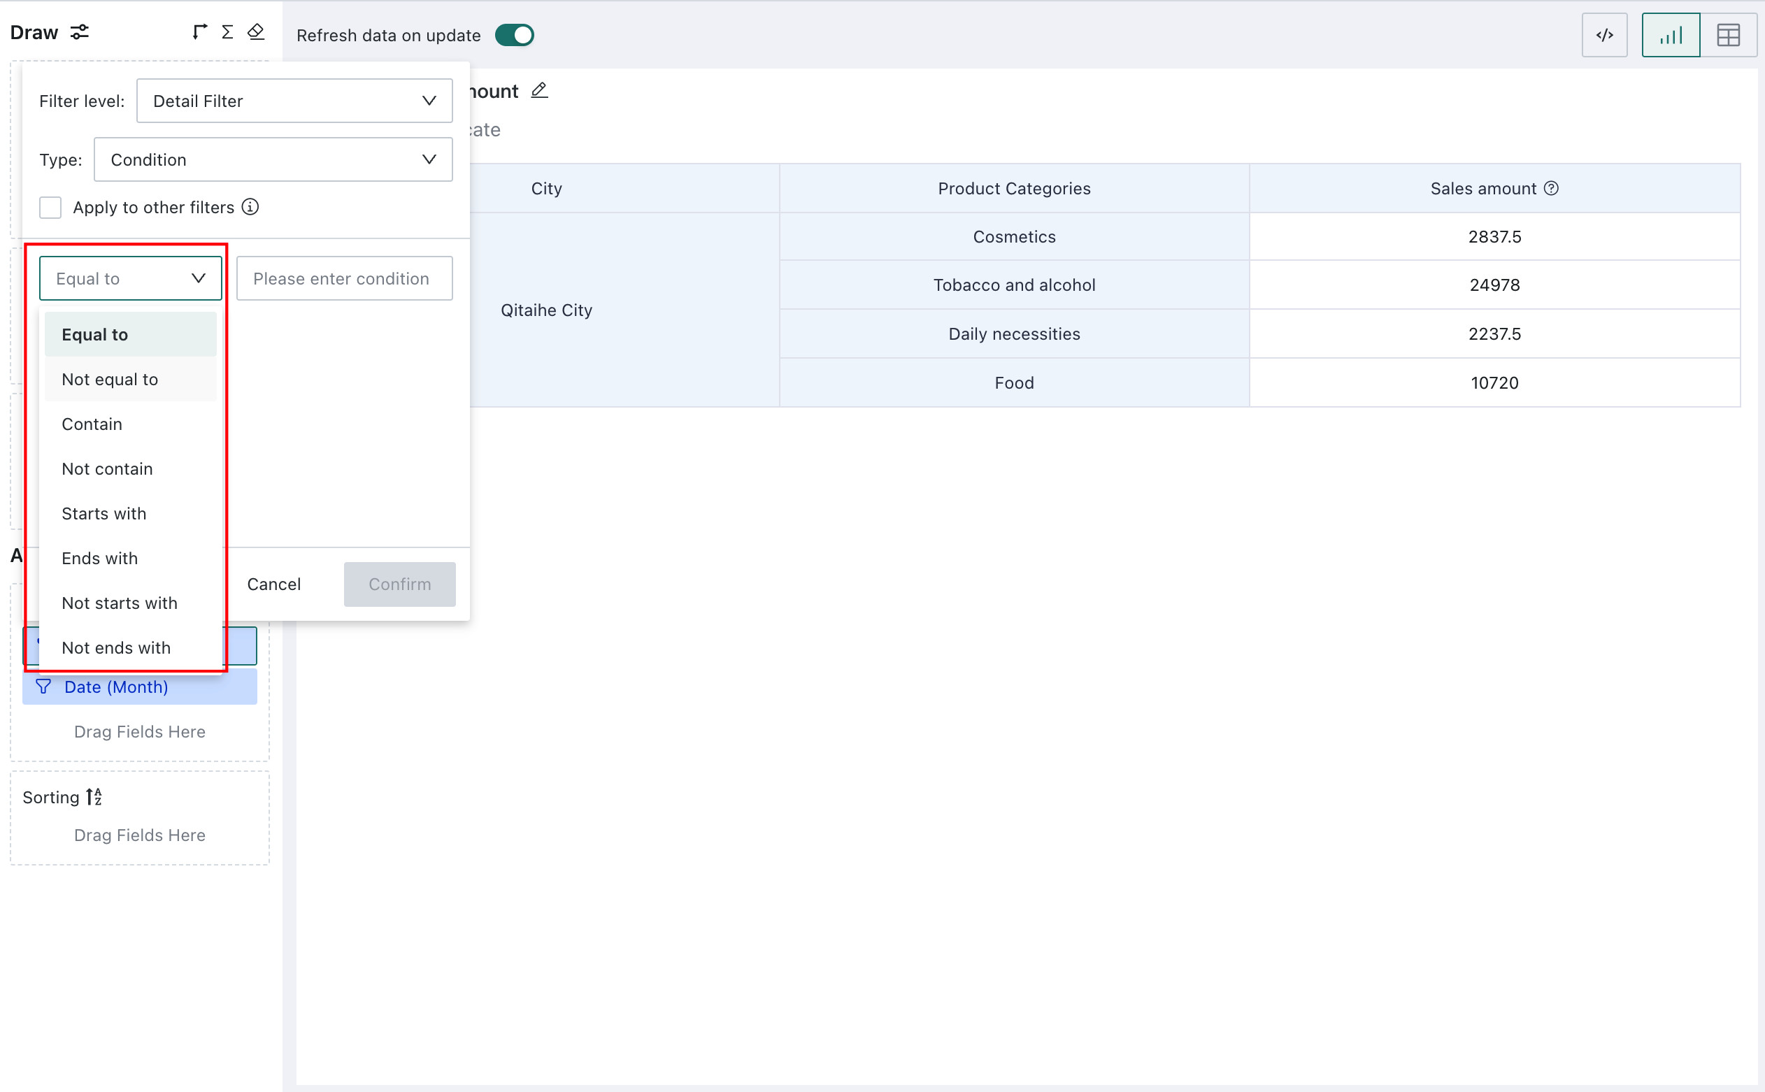Image resolution: width=1765 pixels, height=1092 pixels.
Task: Click the 10720 sales value
Action: [1494, 382]
